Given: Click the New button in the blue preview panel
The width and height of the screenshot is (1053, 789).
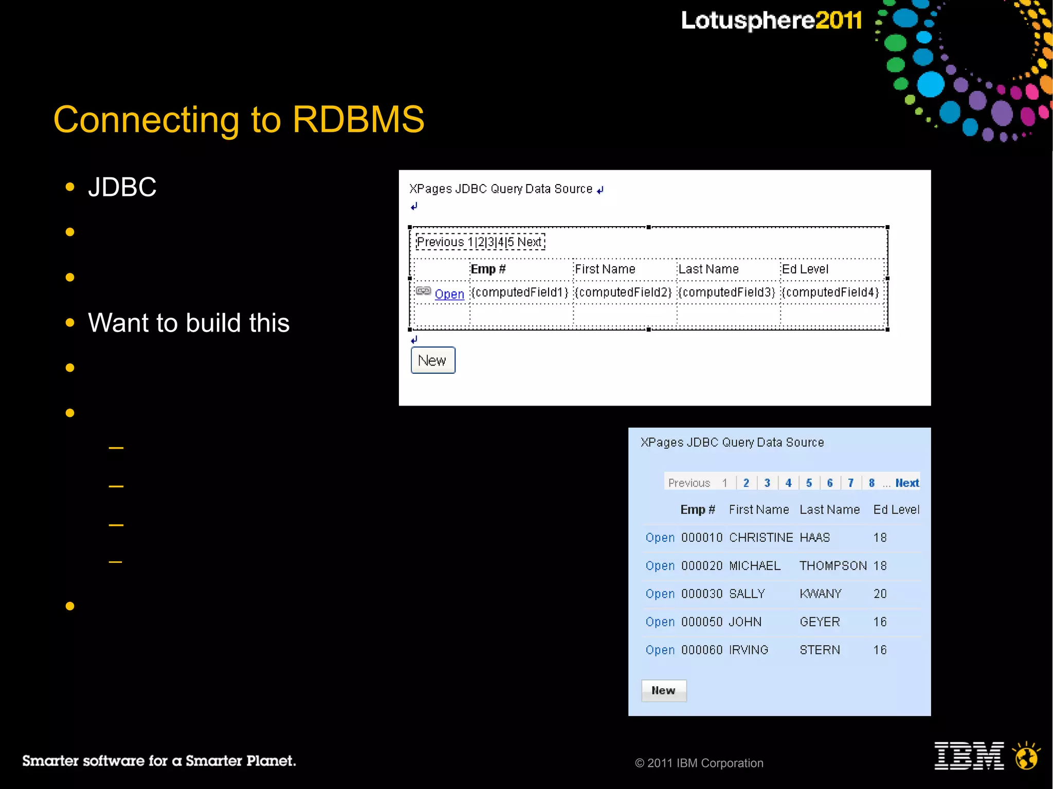Looking at the screenshot, I should (663, 690).
